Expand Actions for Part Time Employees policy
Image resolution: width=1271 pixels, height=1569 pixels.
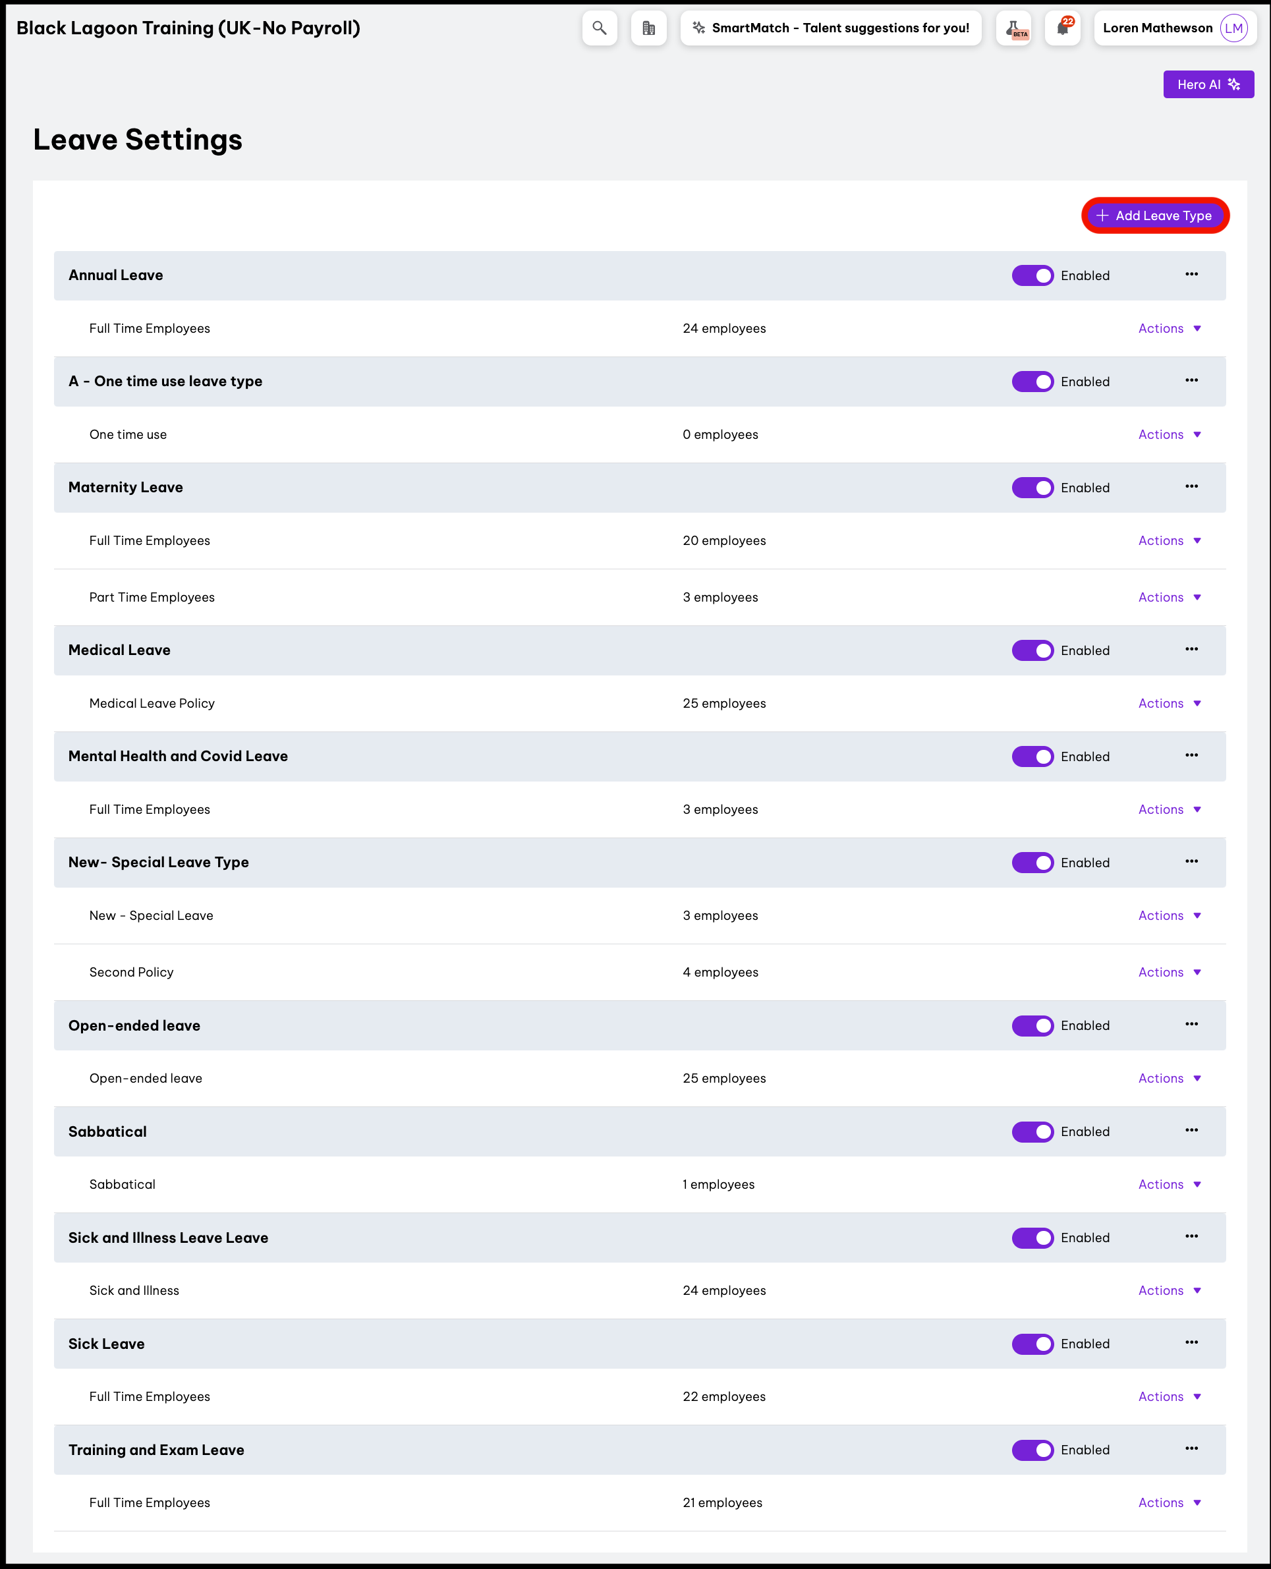click(x=1170, y=598)
